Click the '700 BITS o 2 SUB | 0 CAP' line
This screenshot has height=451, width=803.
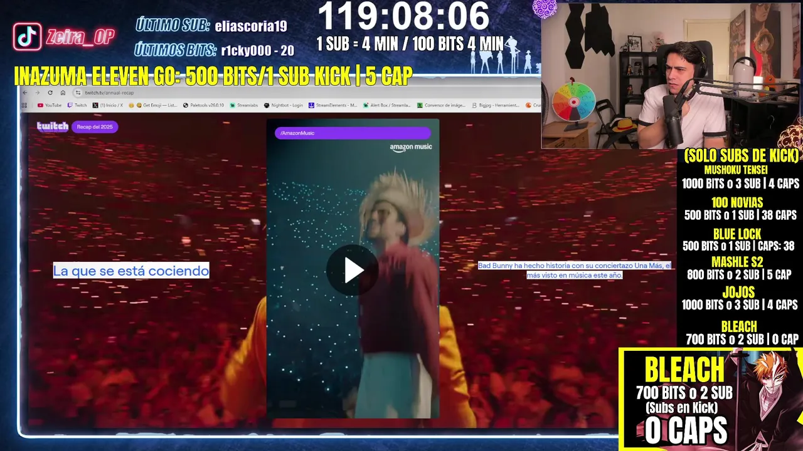click(742, 340)
